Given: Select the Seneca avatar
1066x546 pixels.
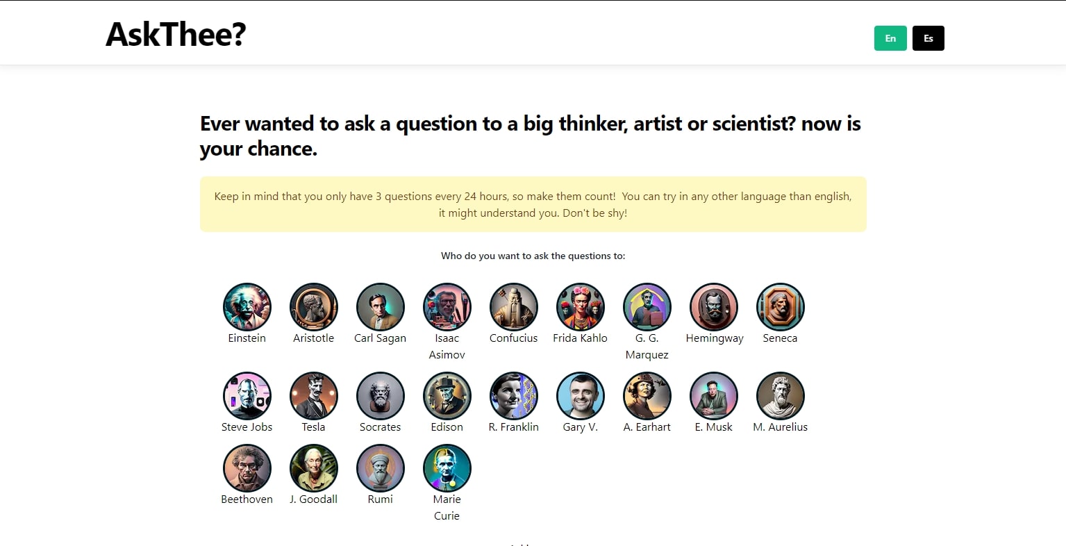Looking at the screenshot, I should pyautogui.click(x=781, y=307).
